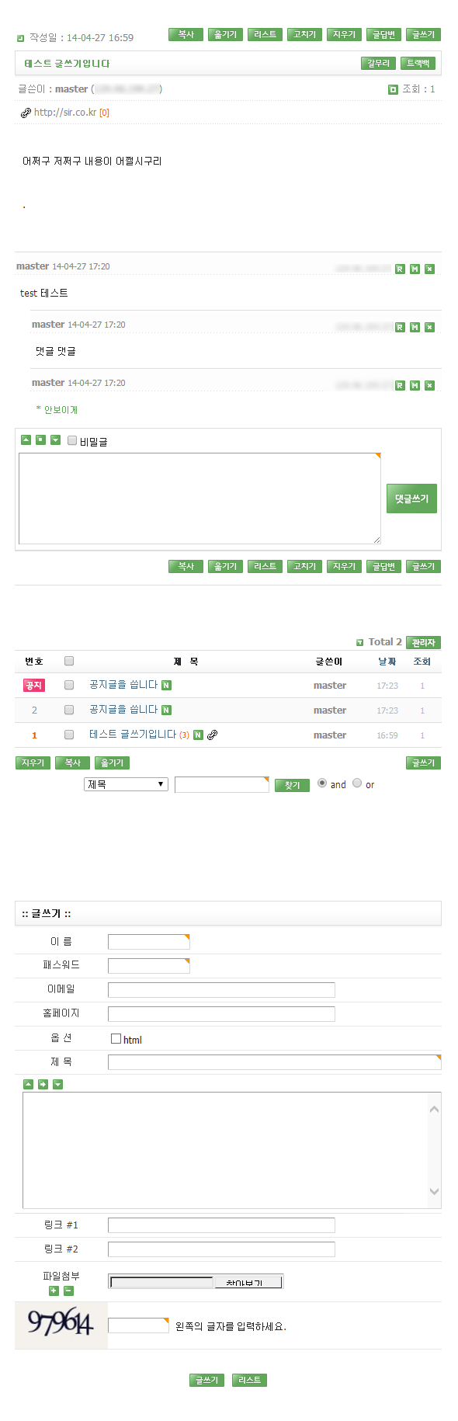Click reply icon R on '안보이게' comment

[x=400, y=385]
